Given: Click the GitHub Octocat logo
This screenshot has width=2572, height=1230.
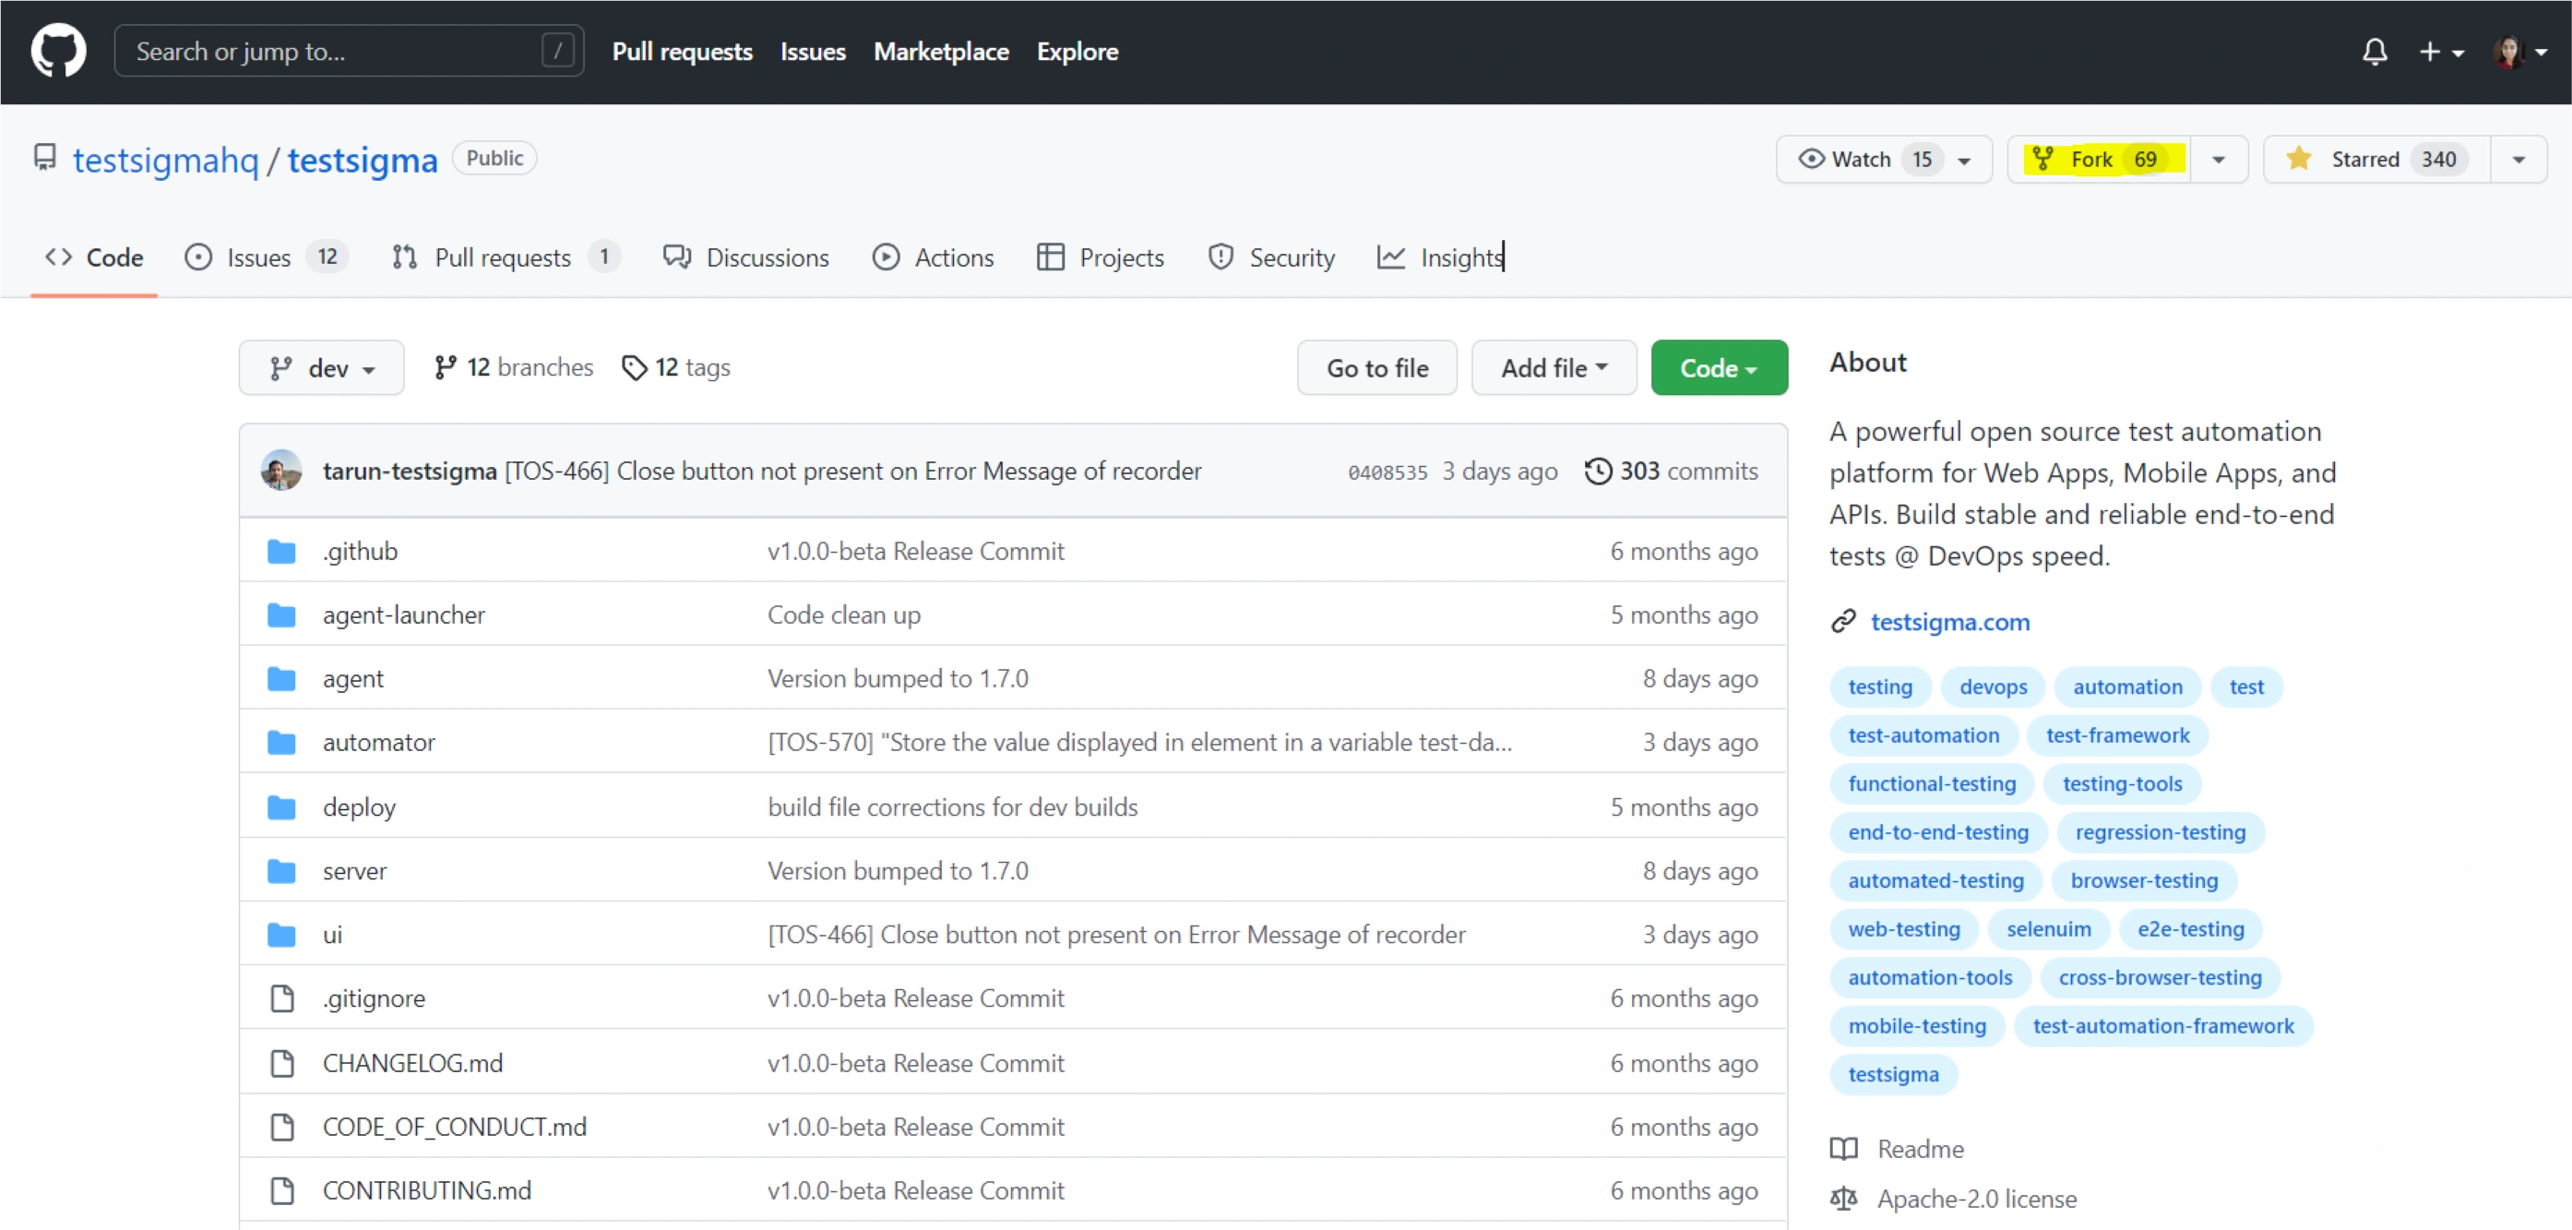Looking at the screenshot, I should [x=58, y=51].
